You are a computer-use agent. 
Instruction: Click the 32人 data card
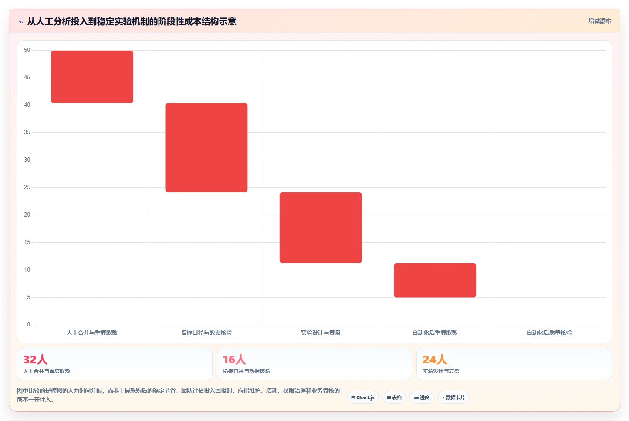pyautogui.click(x=115, y=364)
